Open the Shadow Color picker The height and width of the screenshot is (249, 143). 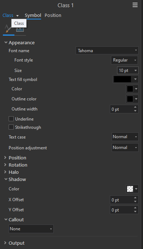coord(132,189)
